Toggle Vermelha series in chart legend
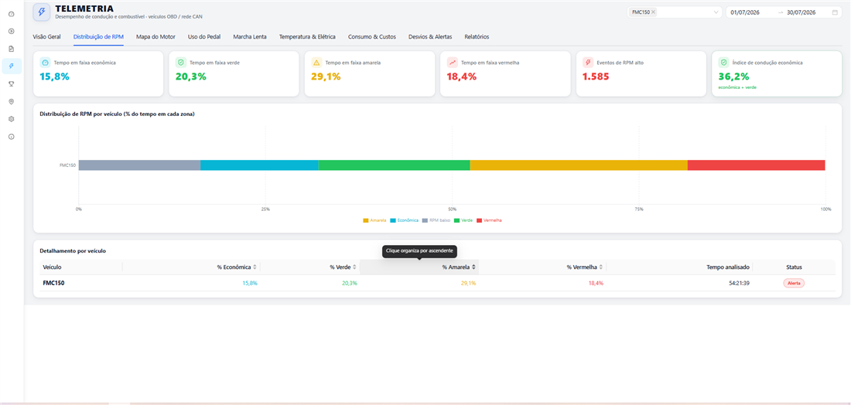 [x=489, y=220]
